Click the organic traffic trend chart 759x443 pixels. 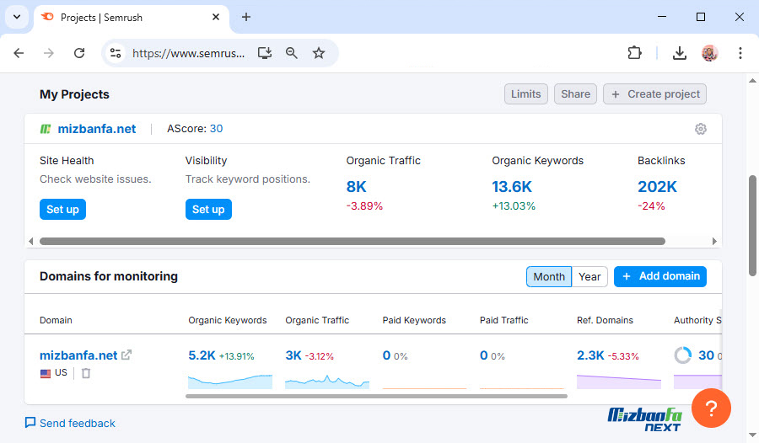click(327, 382)
